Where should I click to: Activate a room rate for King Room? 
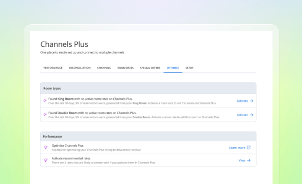pos(245,101)
